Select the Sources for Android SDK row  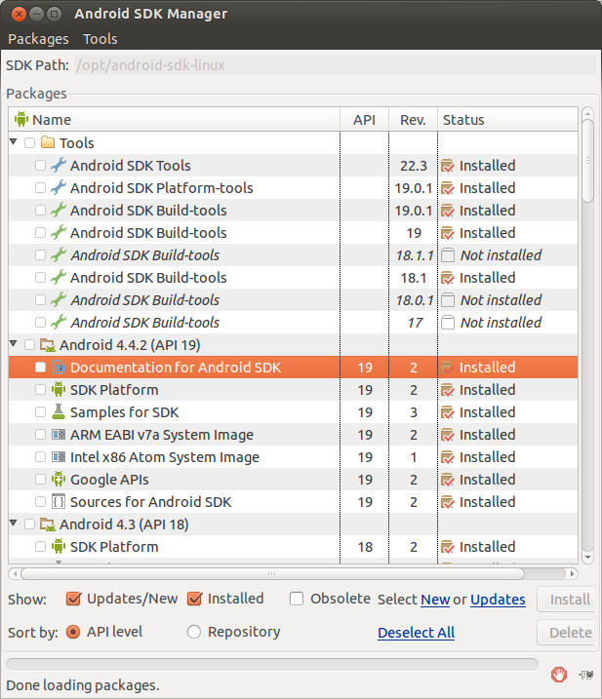tap(293, 501)
